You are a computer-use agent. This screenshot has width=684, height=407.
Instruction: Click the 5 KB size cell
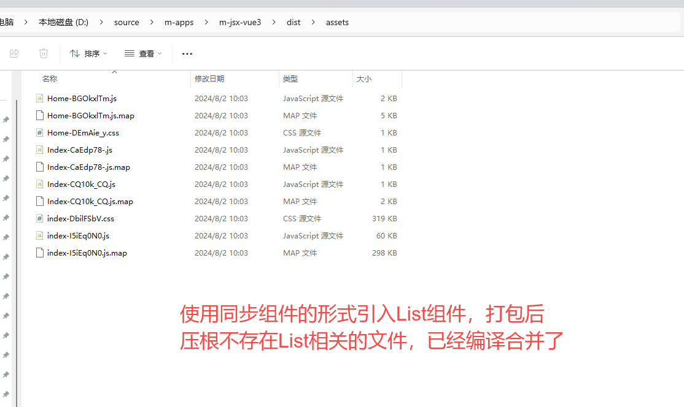(389, 115)
